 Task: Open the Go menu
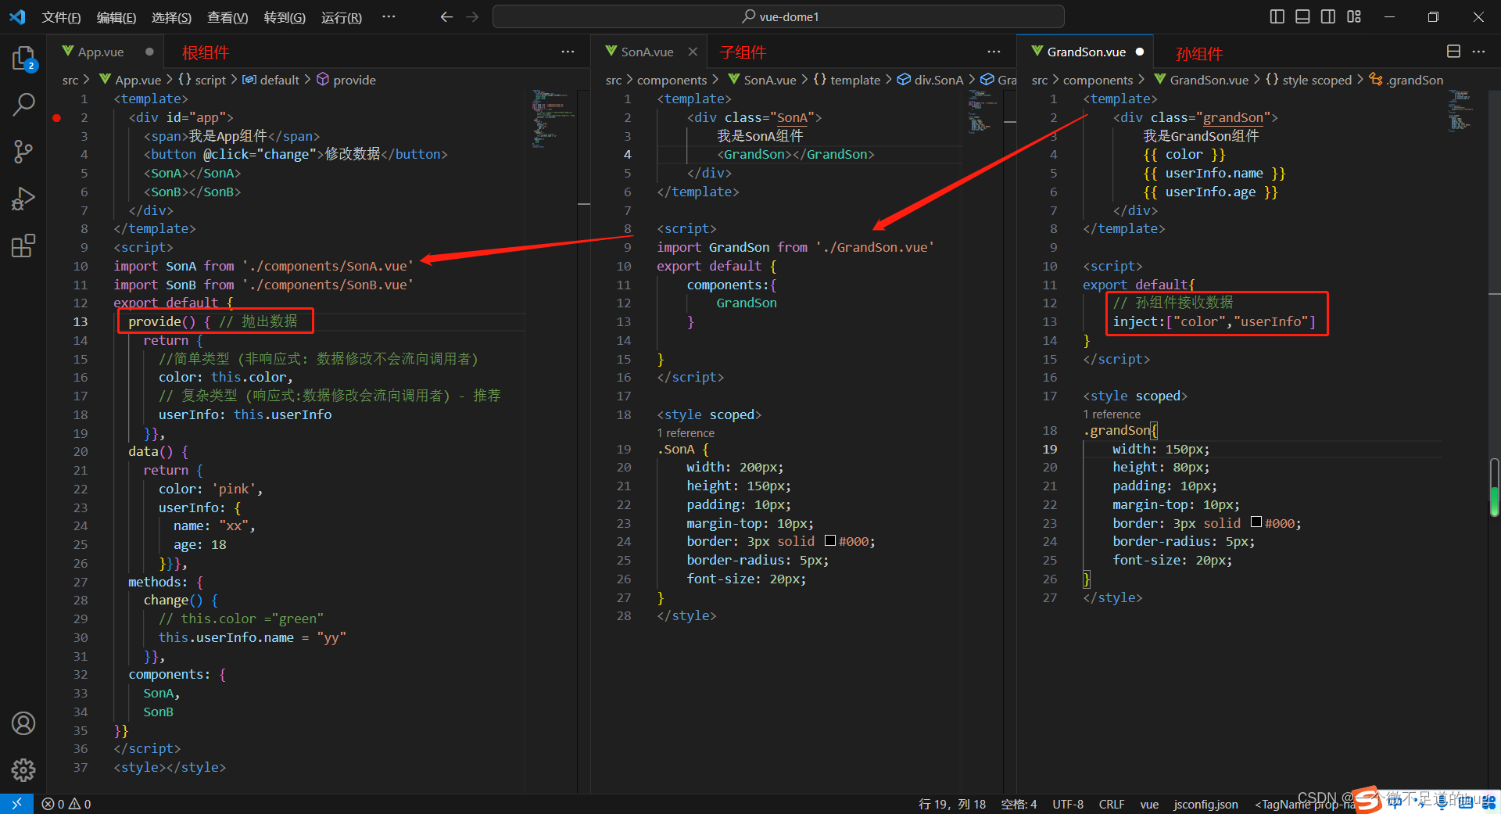[285, 17]
